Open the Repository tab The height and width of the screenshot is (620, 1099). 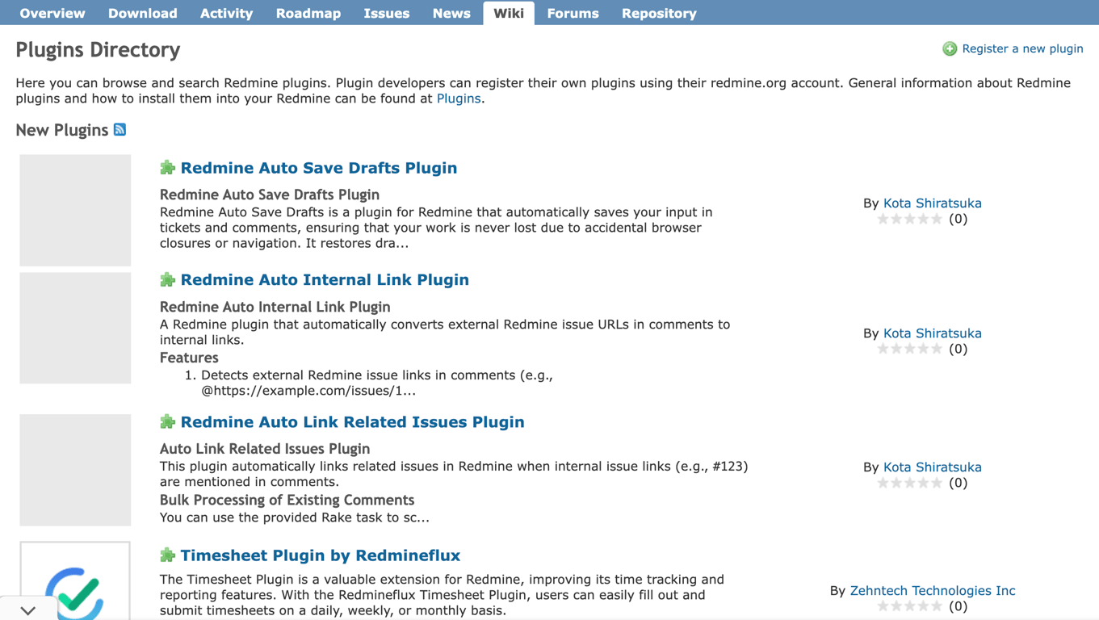pos(659,13)
